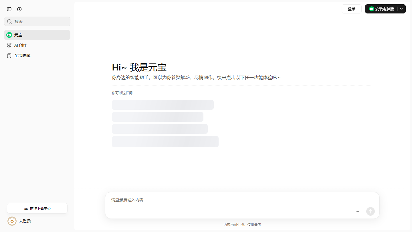
Task: Click the 登录 button
Action: (352, 9)
